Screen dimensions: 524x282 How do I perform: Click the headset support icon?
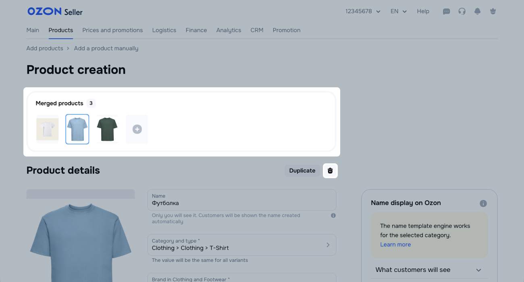(x=462, y=12)
